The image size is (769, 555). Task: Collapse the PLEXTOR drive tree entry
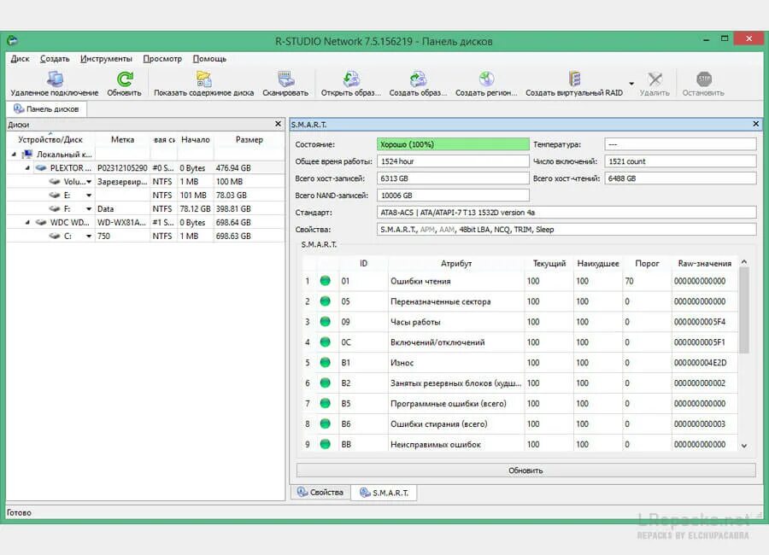[x=28, y=168]
